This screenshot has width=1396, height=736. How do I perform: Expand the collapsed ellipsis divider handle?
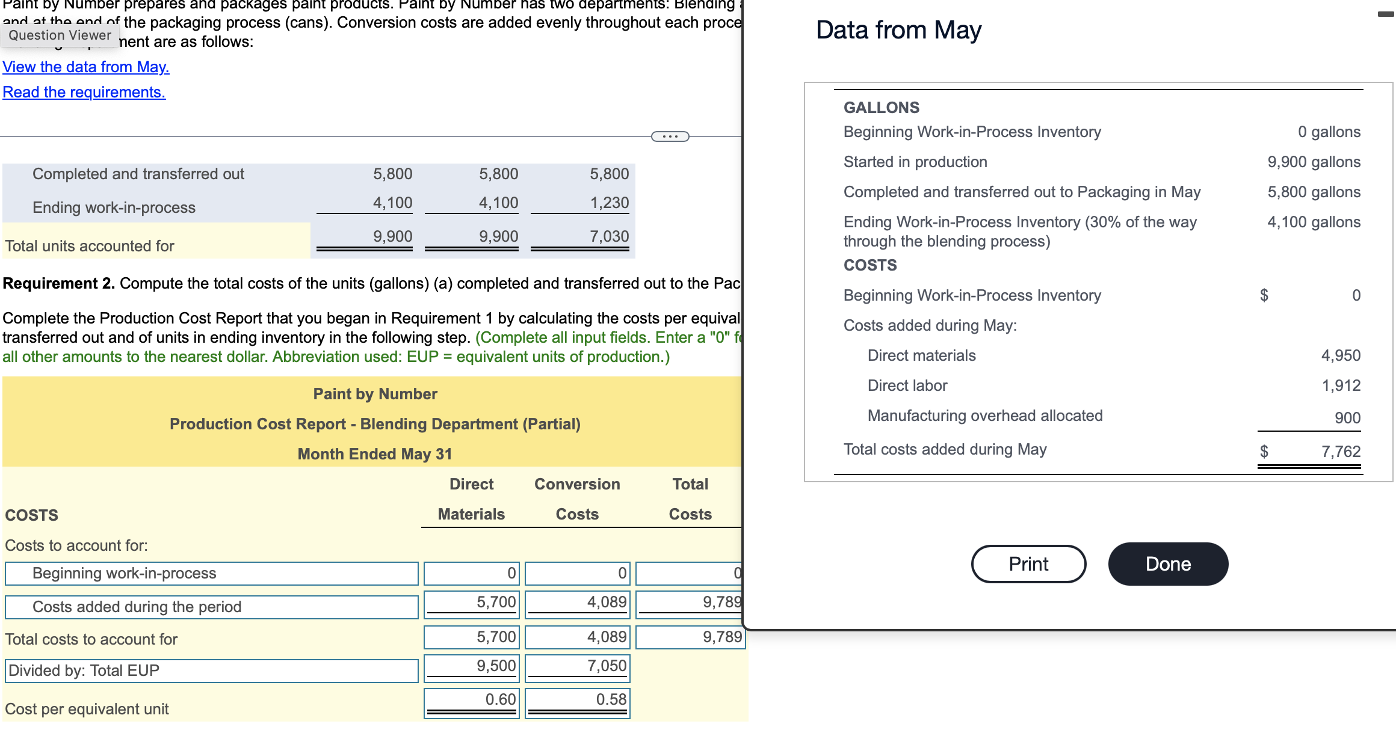click(670, 136)
